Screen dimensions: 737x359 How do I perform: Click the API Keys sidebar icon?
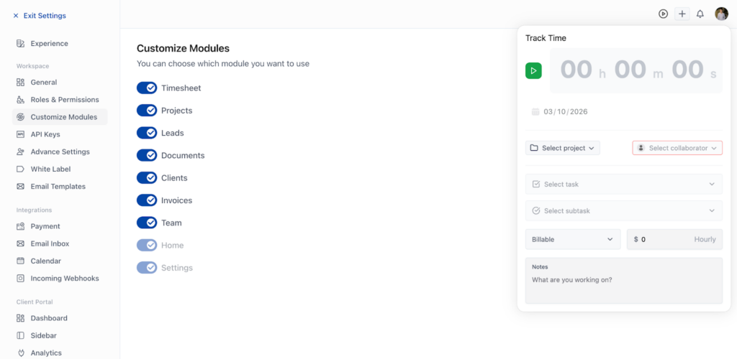click(x=21, y=134)
